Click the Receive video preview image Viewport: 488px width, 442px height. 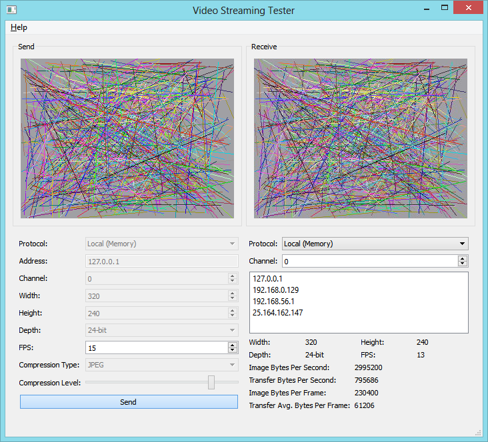361,138
